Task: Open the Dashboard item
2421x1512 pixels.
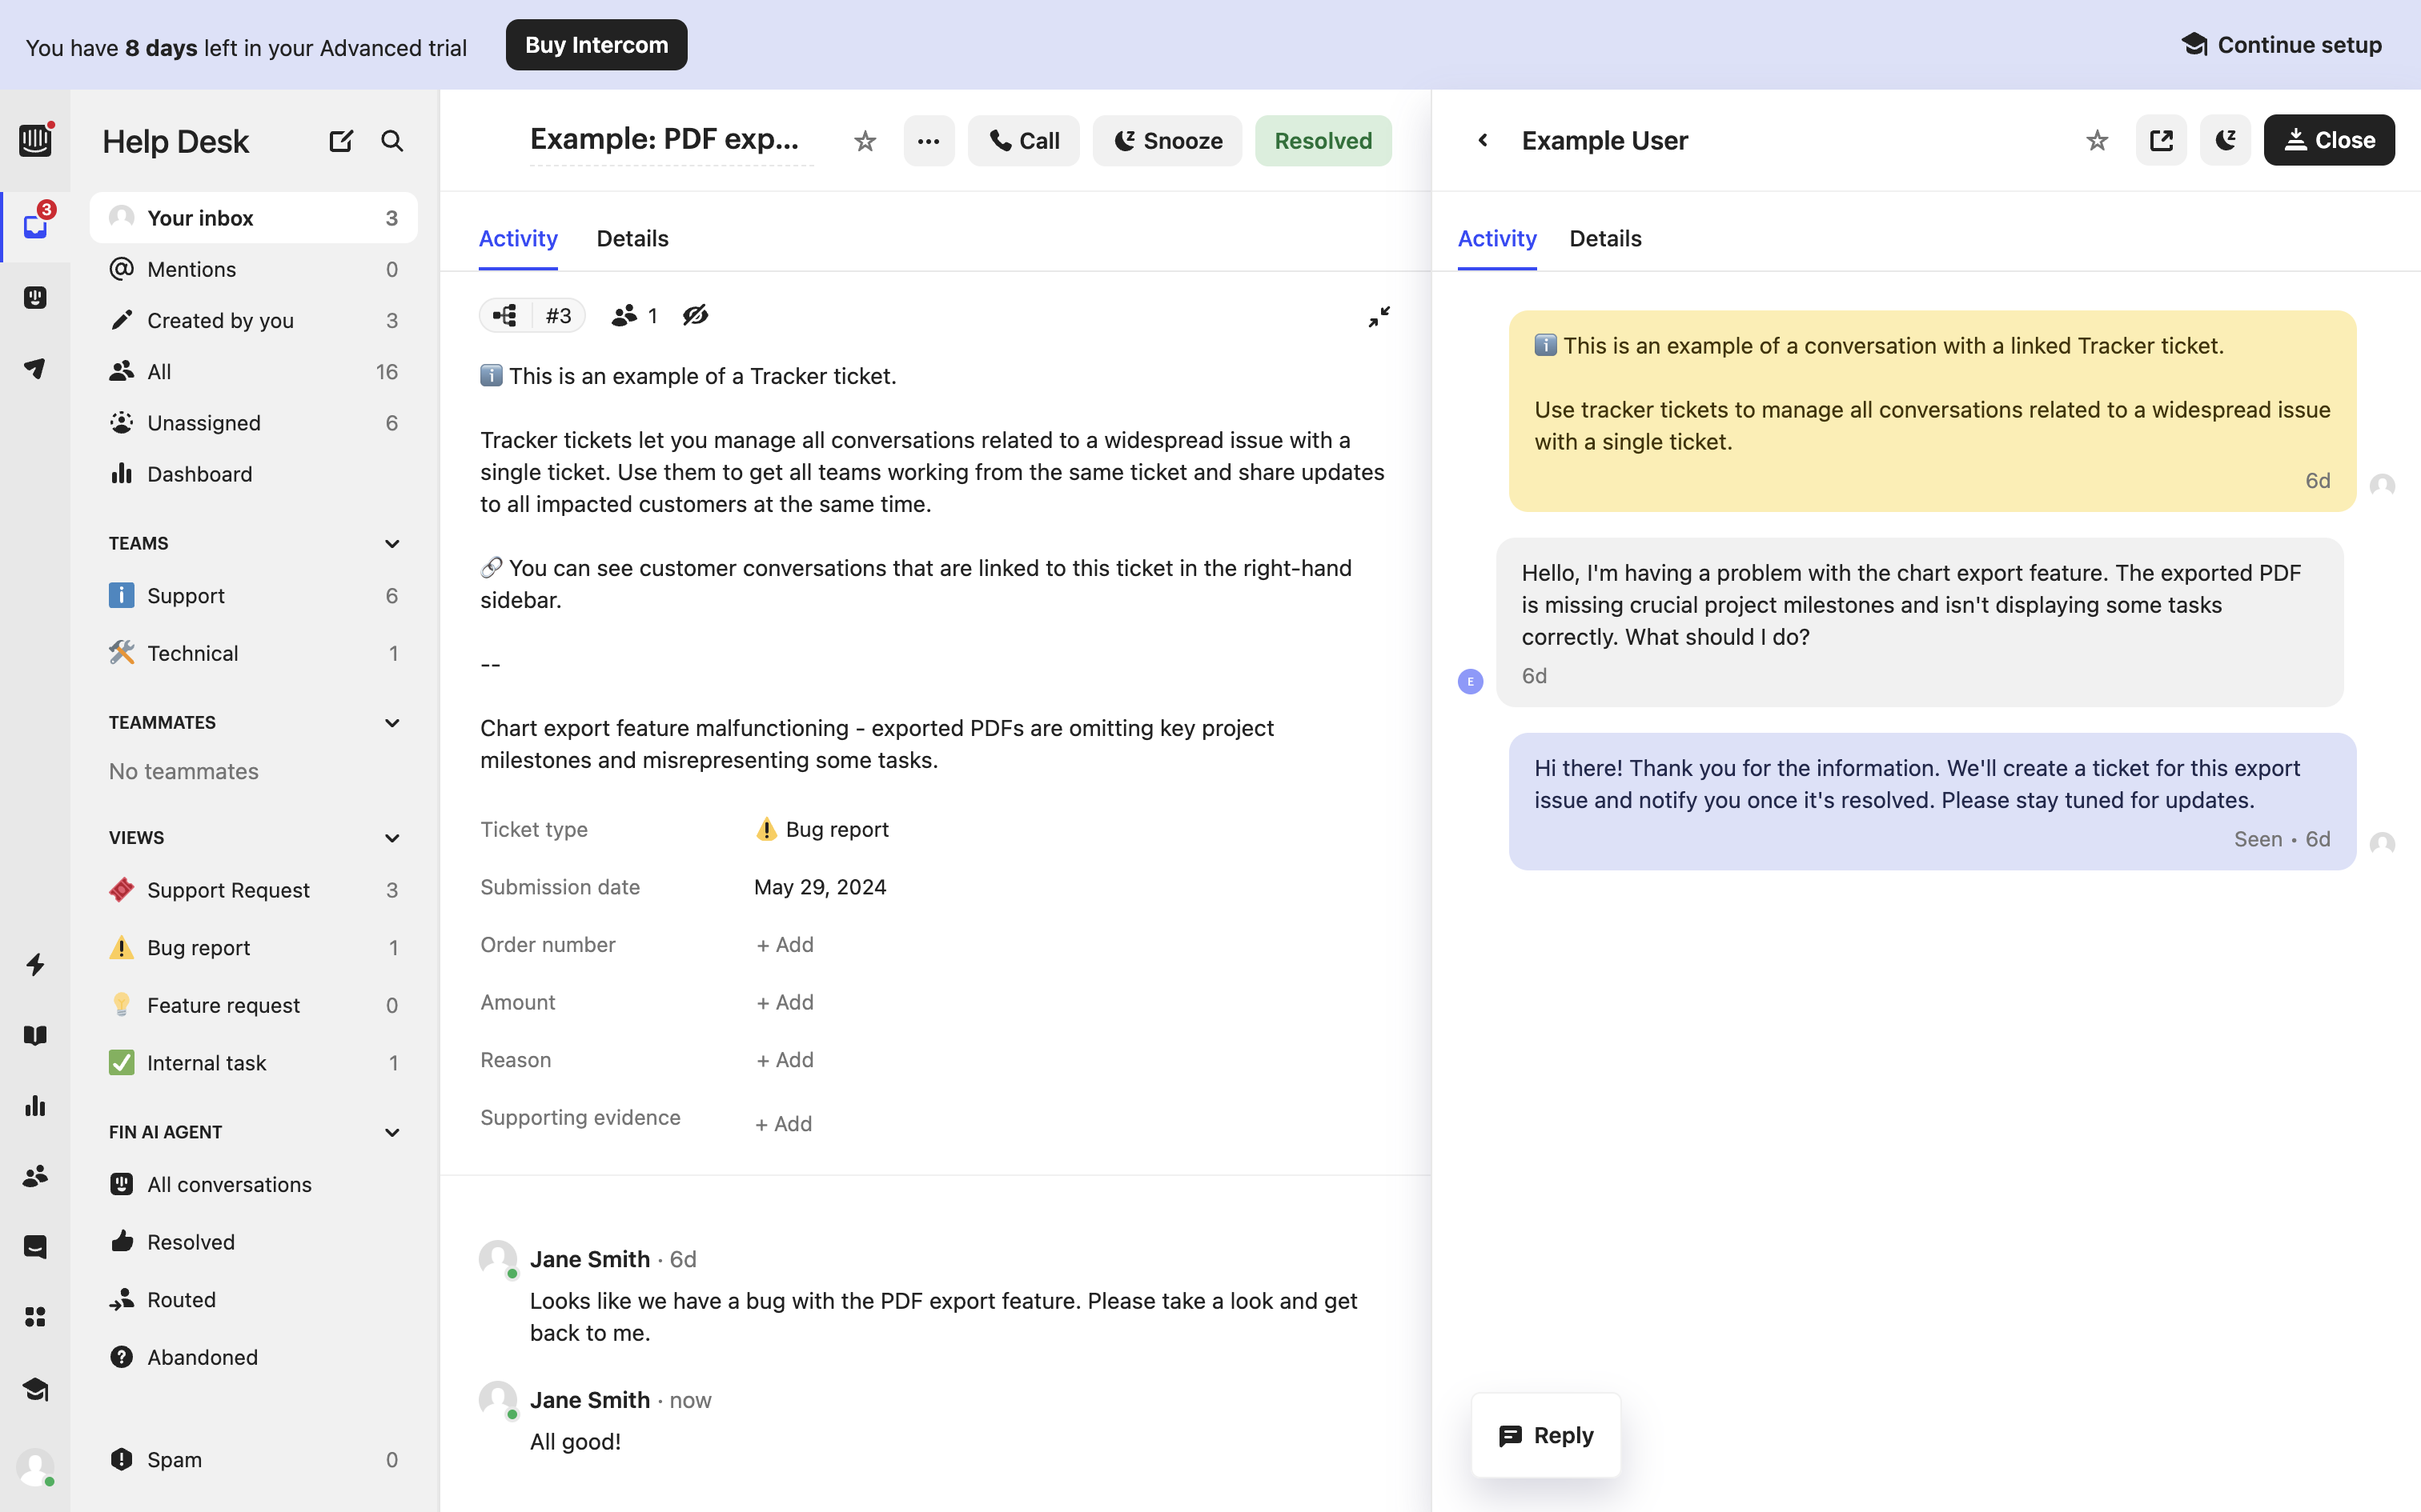Action: pos(253,474)
